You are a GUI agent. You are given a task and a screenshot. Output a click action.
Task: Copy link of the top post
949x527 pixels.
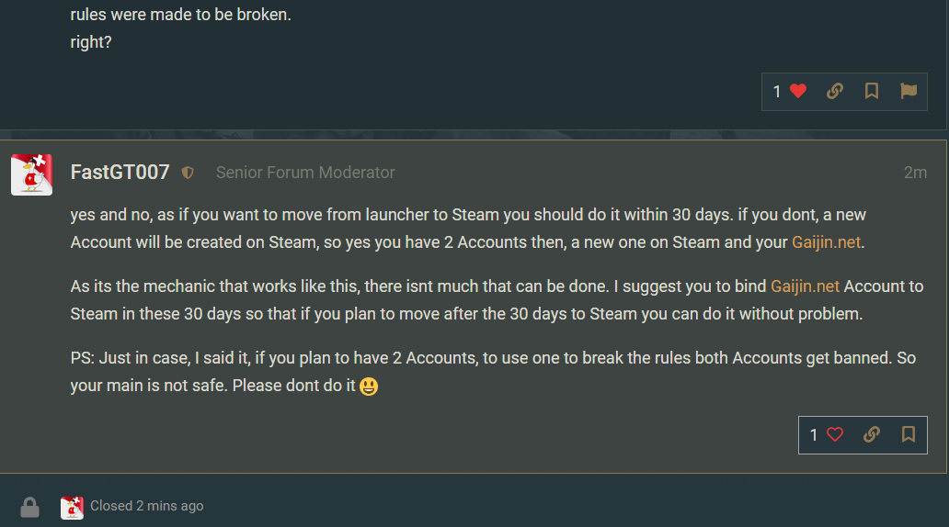click(x=835, y=91)
